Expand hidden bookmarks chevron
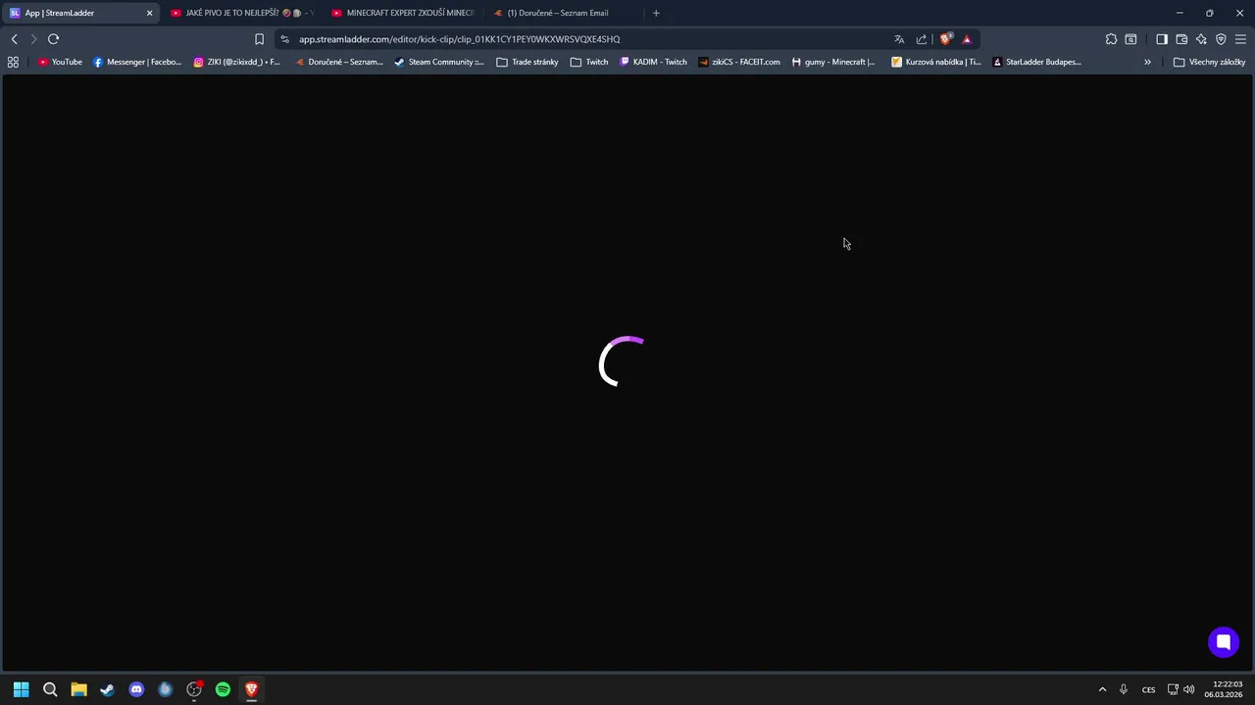 (1147, 62)
